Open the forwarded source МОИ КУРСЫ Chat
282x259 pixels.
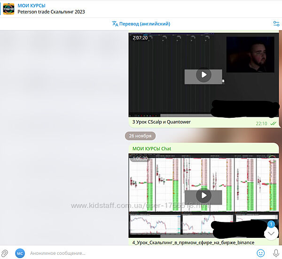pos(152,149)
